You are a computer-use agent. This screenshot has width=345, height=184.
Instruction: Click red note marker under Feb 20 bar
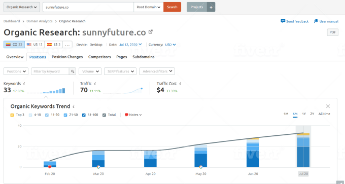50,167
